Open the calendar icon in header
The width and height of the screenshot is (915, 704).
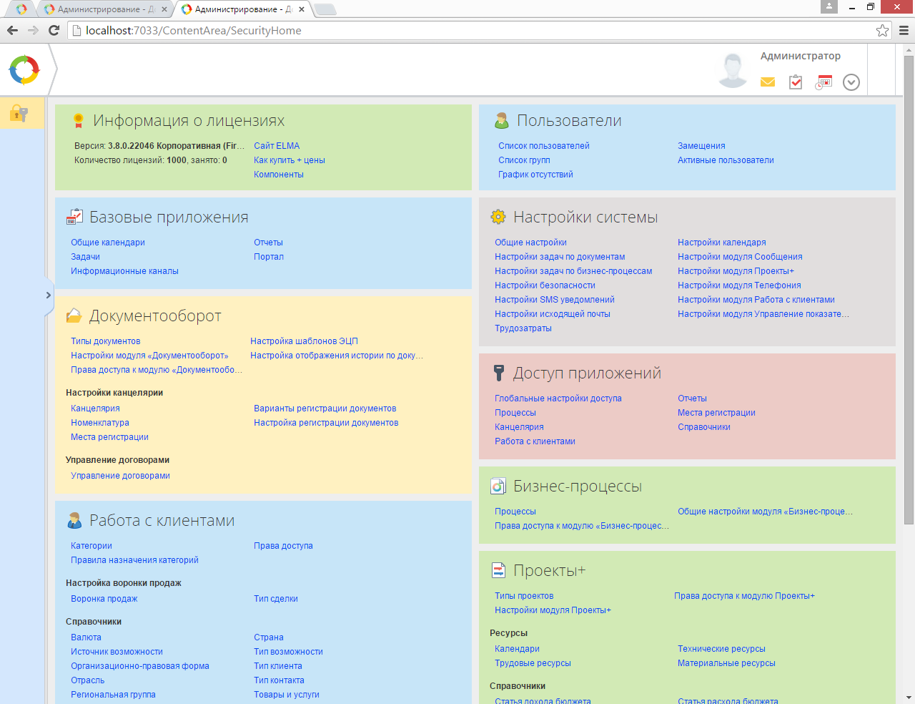824,82
